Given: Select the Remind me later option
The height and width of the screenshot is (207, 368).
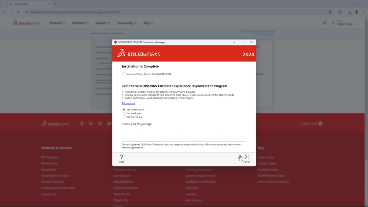Looking at the screenshot, I should click(124, 117).
